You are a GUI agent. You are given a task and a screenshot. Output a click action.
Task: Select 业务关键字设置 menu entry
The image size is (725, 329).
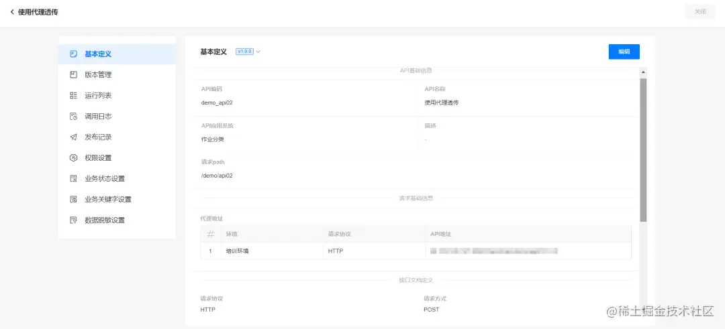117,199
